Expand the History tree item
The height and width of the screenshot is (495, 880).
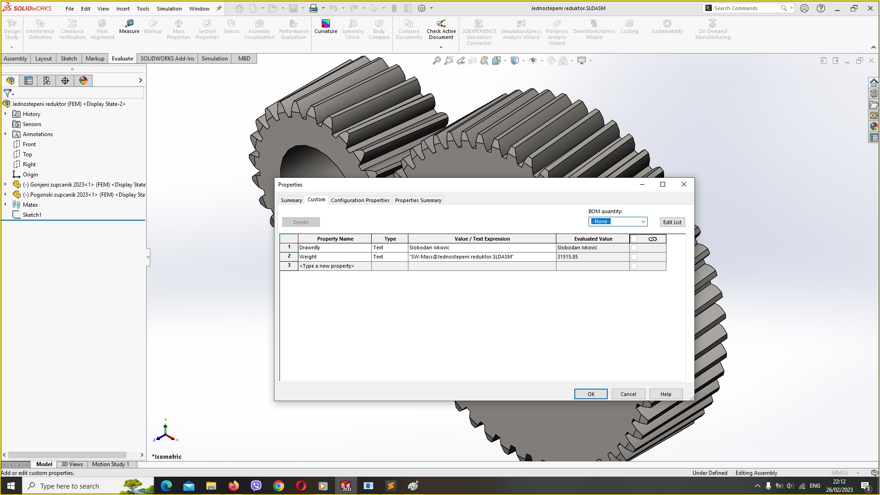[x=5, y=114]
